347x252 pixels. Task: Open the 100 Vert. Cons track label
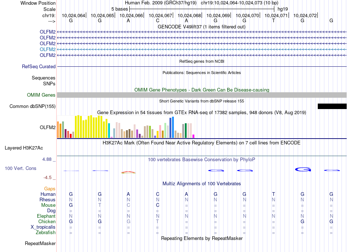[x=20, y=168]
